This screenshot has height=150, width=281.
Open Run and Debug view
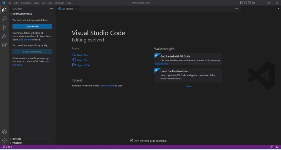tap(4, 36)
